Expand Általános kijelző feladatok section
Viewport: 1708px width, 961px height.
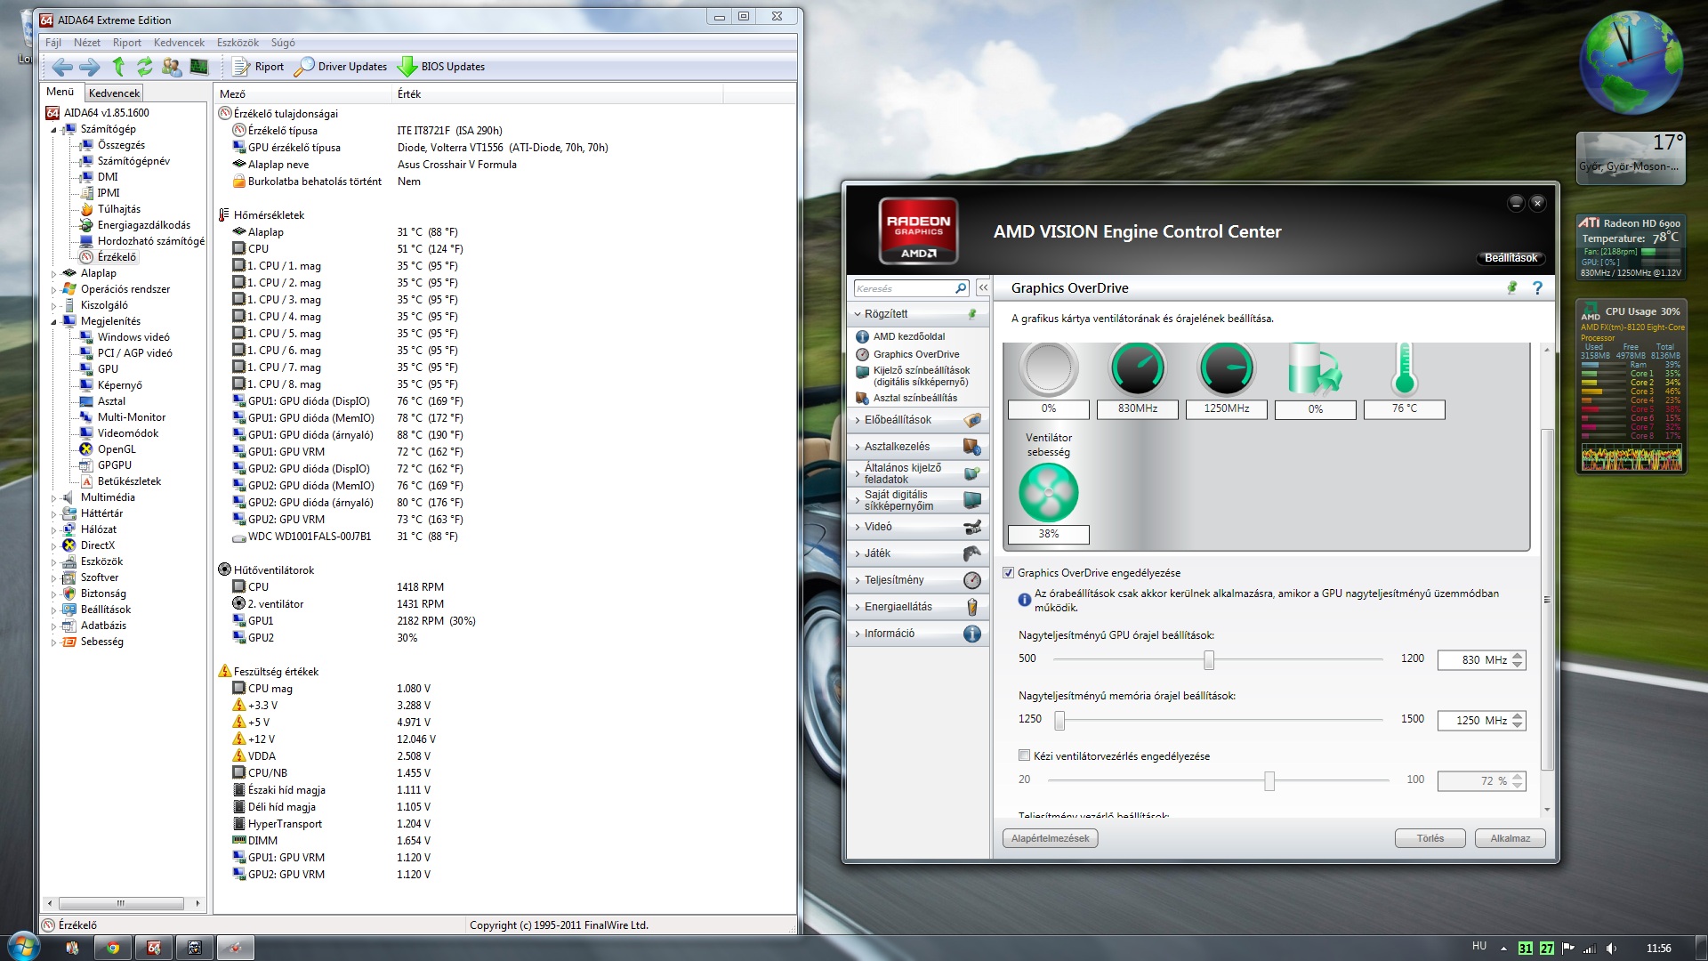[917, 473]
